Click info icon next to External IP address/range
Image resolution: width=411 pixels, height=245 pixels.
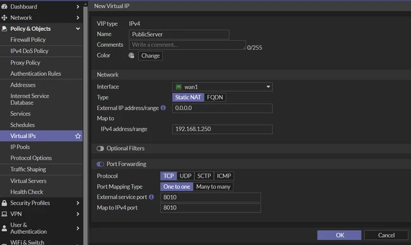tap(163, 108)
